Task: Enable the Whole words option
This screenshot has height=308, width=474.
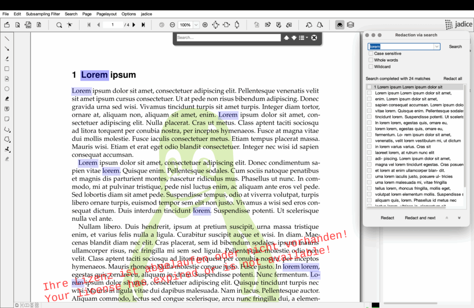Action: pos(371,60)
